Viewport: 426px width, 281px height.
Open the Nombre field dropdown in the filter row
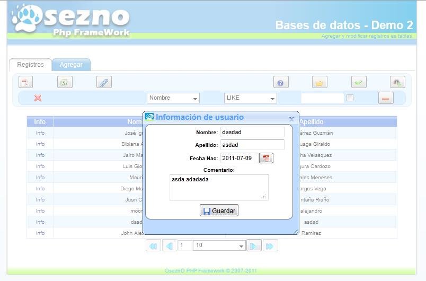(x=173, y=98)
